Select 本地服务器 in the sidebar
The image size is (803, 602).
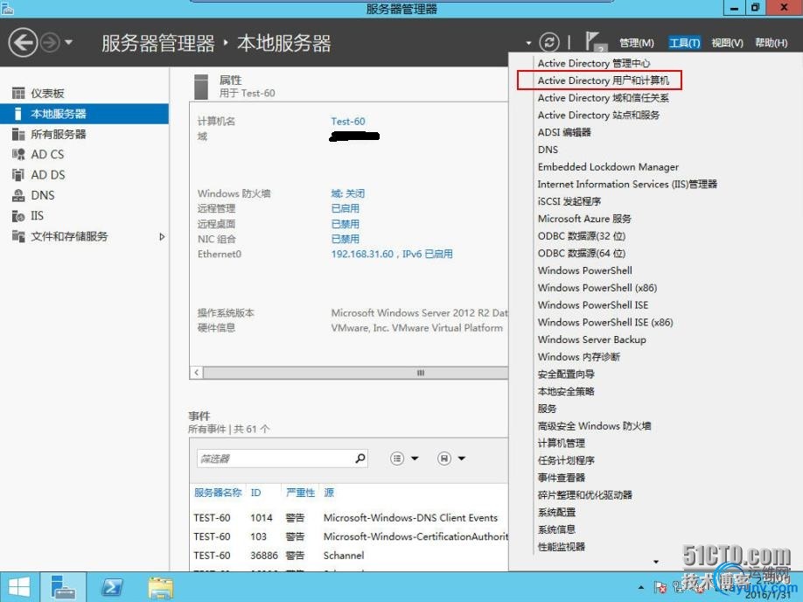click(84, 114)
